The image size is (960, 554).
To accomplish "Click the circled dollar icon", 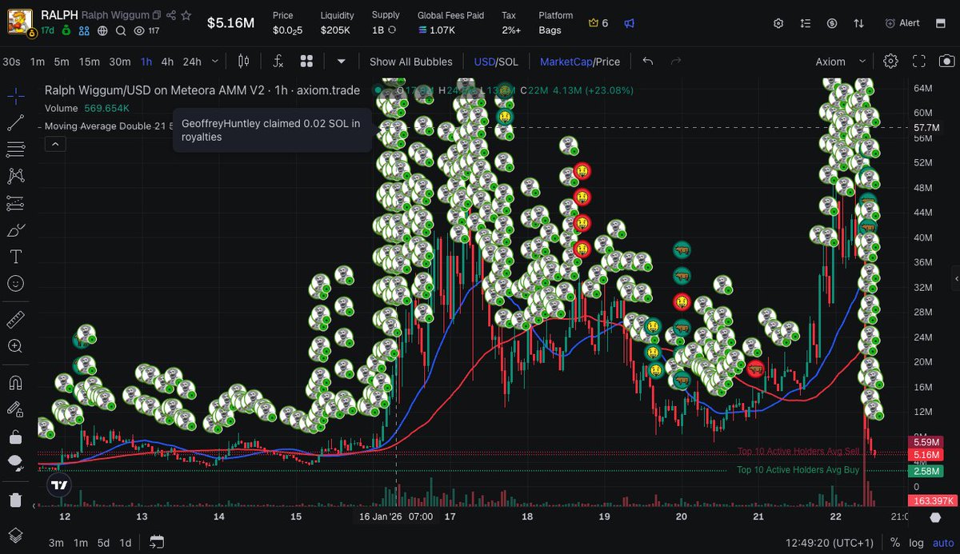I will (832, 23).
